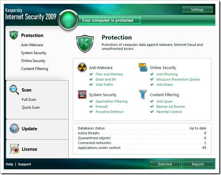
Task: Click the green status indicator orb
Action: pos(68,20)
